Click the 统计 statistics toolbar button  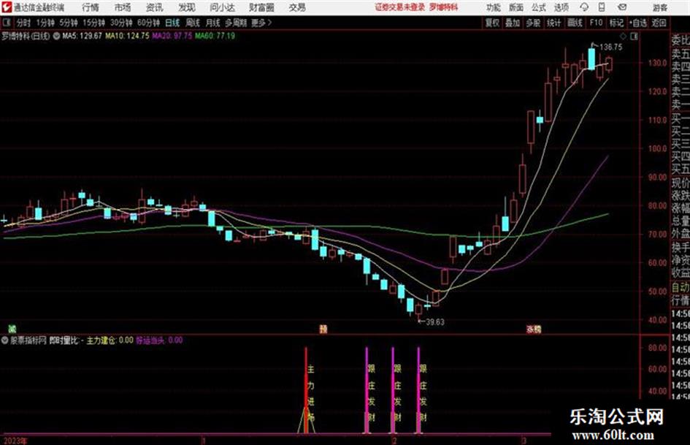point(554,23)
